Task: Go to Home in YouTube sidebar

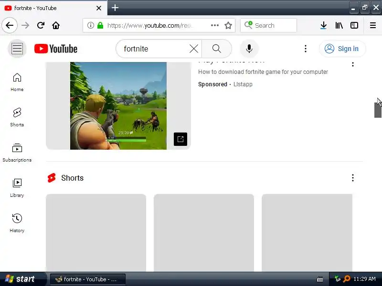Action: click(x=17, y=82)
